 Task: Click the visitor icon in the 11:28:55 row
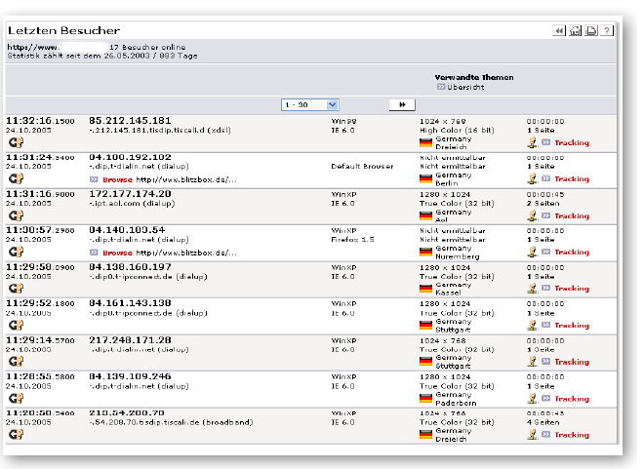(x=16, y=398)
